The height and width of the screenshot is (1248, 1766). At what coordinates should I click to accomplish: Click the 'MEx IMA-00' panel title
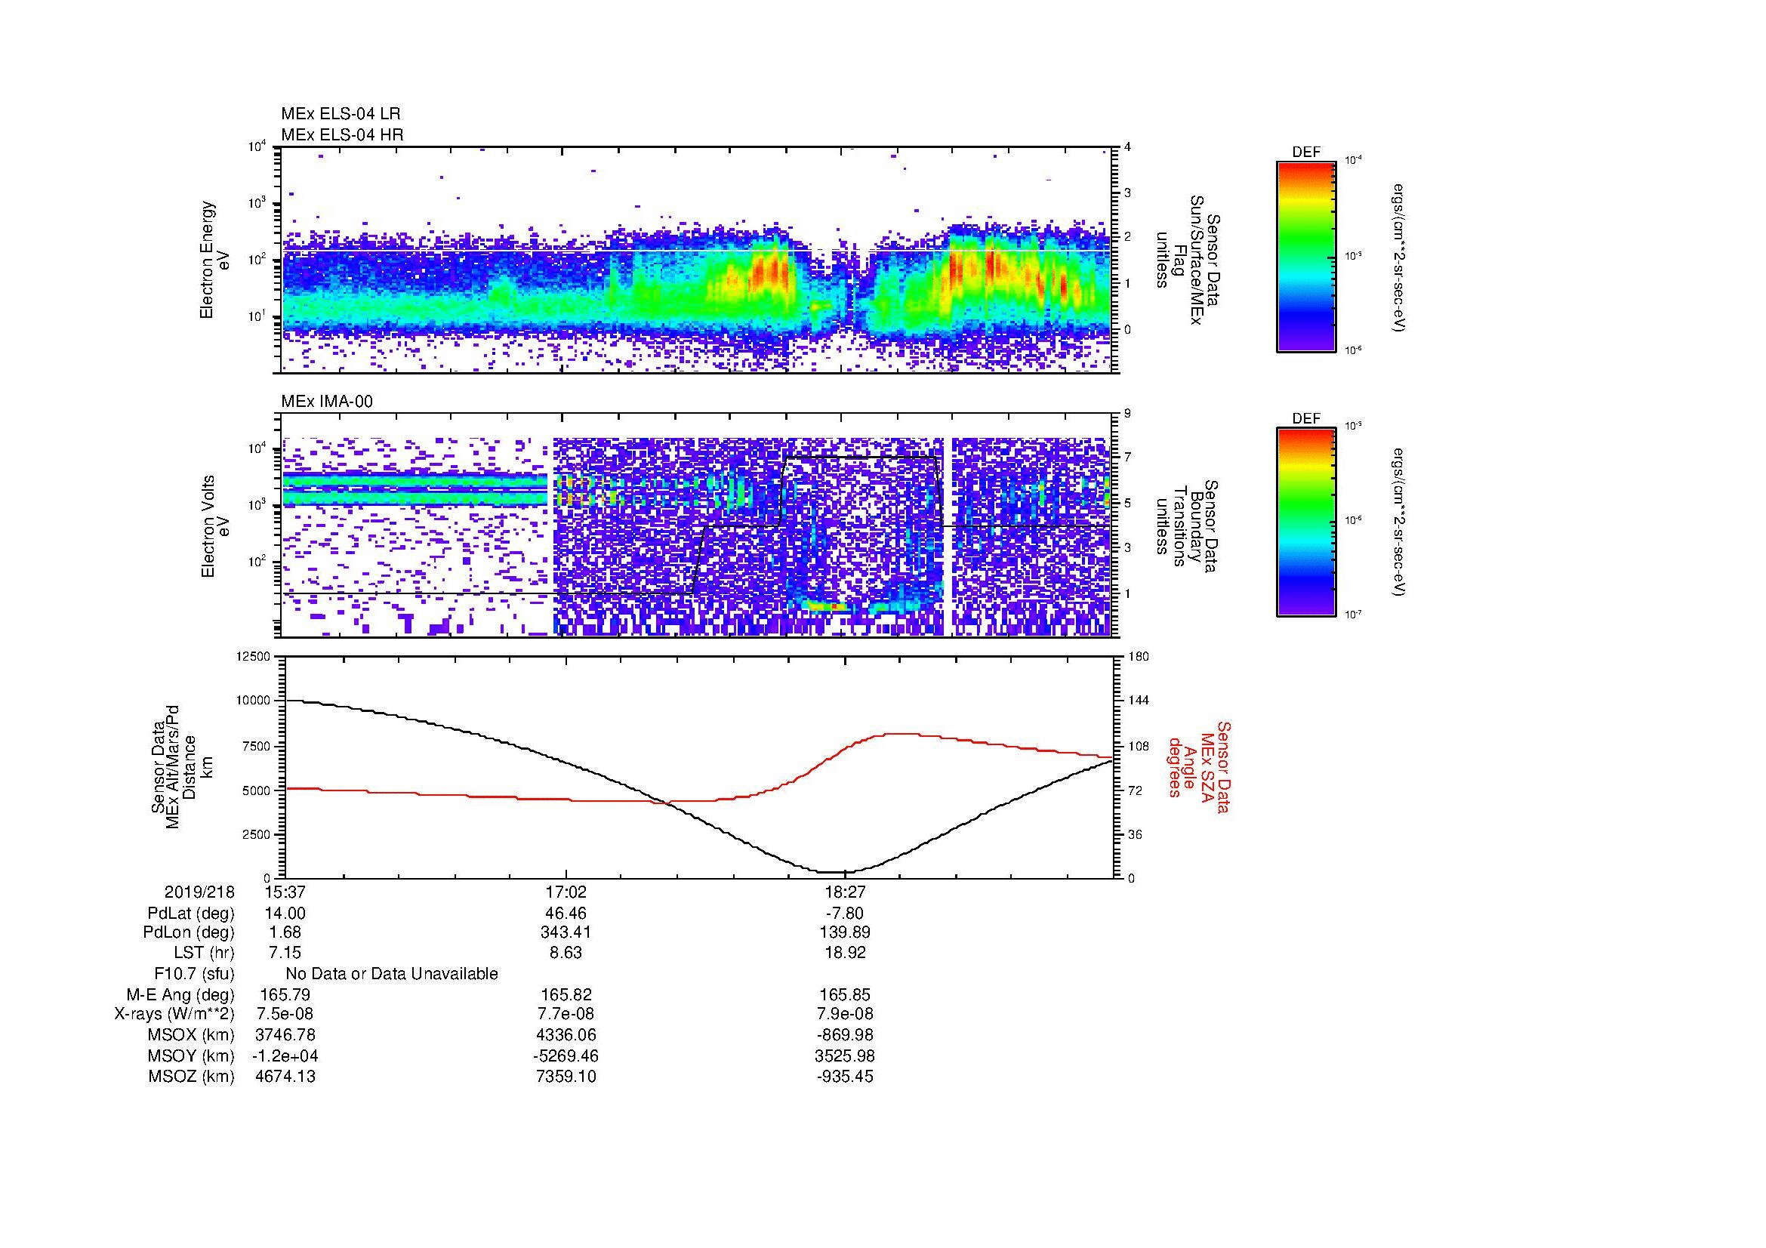point(327,402)
